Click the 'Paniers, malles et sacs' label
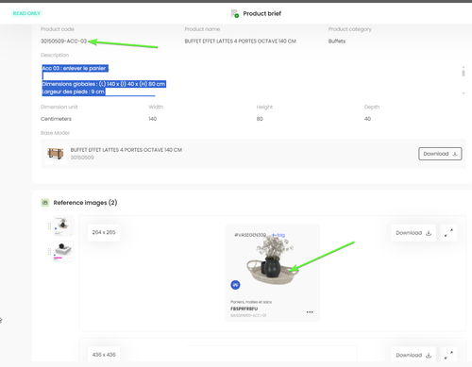 coord(251,302)
